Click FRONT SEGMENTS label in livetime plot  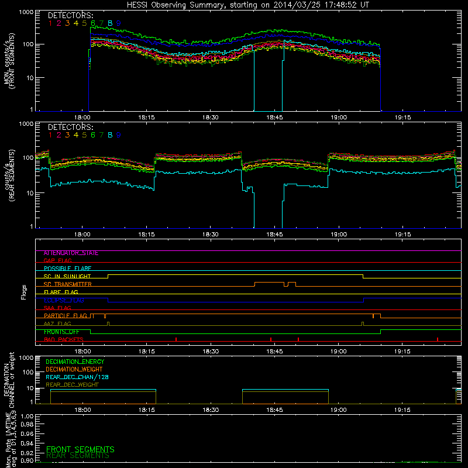click(x=80, y=449)
